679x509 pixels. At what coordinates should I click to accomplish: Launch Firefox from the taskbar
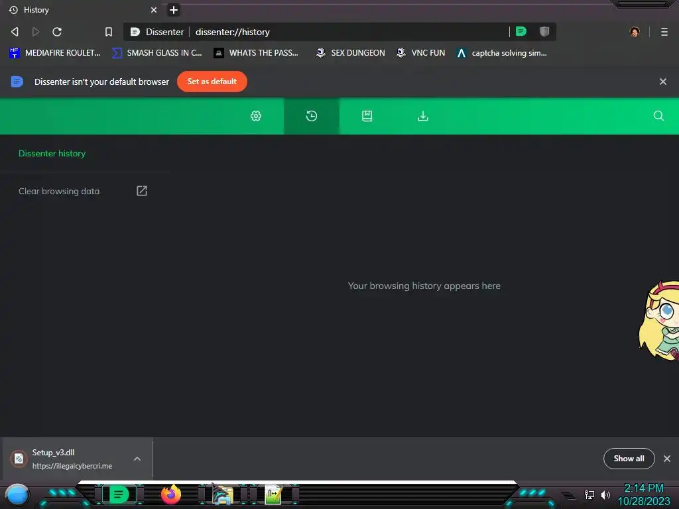171,494
